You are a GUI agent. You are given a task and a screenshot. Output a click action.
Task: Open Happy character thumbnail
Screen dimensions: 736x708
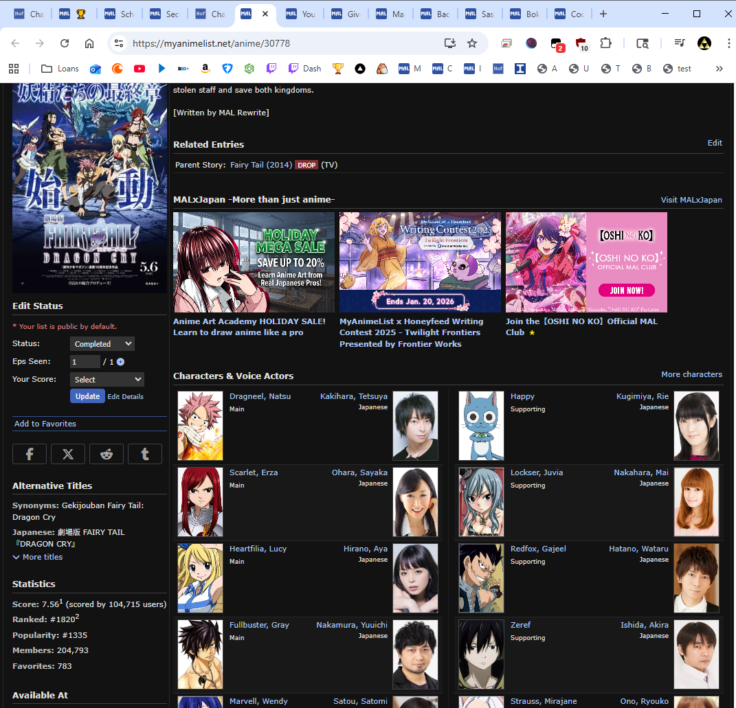point(481,426)
